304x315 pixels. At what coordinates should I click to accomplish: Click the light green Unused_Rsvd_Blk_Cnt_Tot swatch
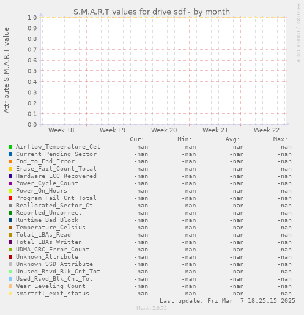point(10,272)
